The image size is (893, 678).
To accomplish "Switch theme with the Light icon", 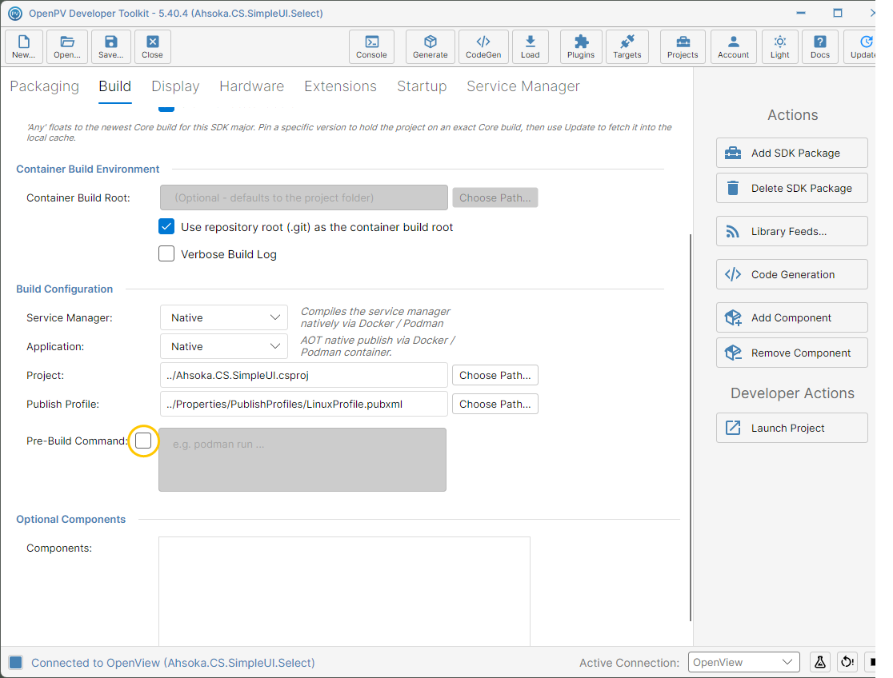I will [779, 46].
